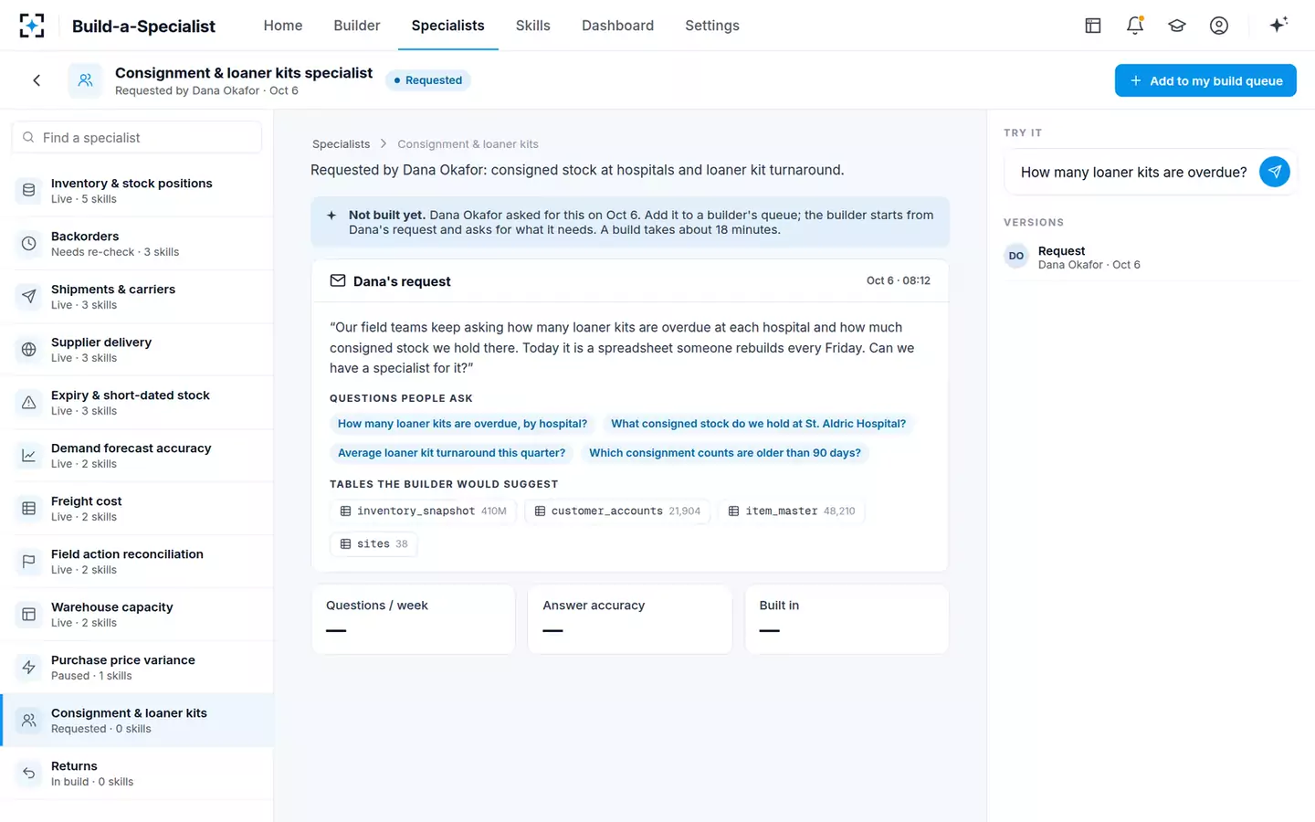Open the customer_accounts table chip
The height and width of the screenshot is (822, 1315).
(x=617, y=511)
